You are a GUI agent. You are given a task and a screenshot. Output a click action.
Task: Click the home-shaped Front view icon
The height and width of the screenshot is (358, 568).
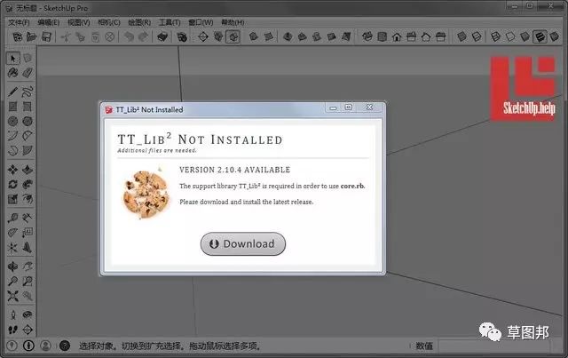point(397,37)
